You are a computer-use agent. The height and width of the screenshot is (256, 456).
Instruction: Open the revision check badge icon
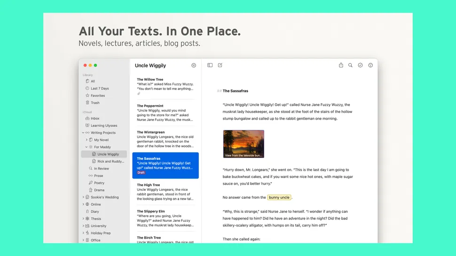tap(361, 65)
